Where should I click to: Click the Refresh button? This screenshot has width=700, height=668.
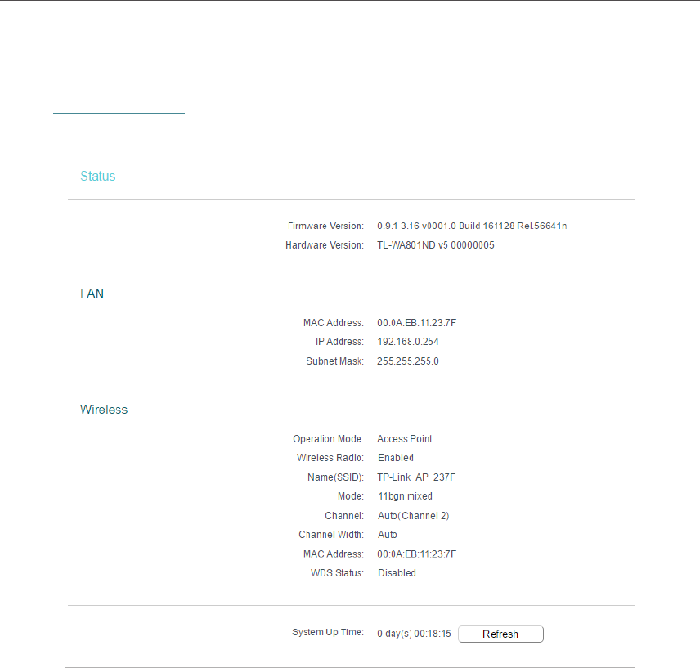tap(500, 634)
